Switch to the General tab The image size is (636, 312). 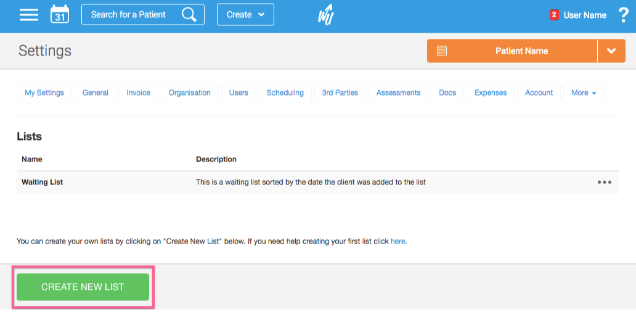click(96, 93)
